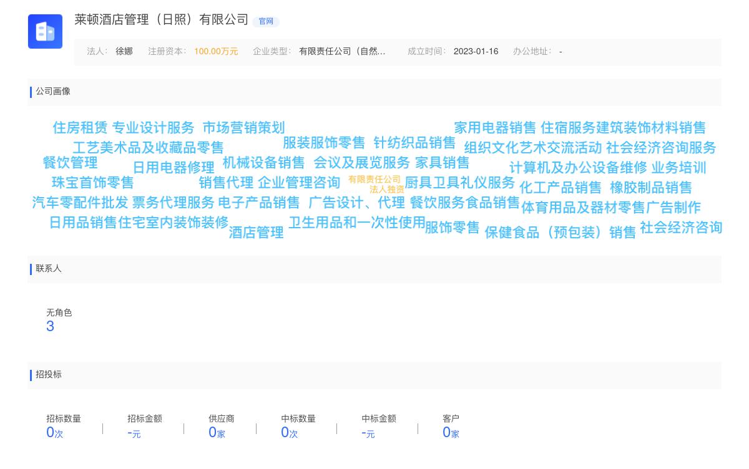Click the 销售代理 tag
749x469 pixels.
click(226, 183)
